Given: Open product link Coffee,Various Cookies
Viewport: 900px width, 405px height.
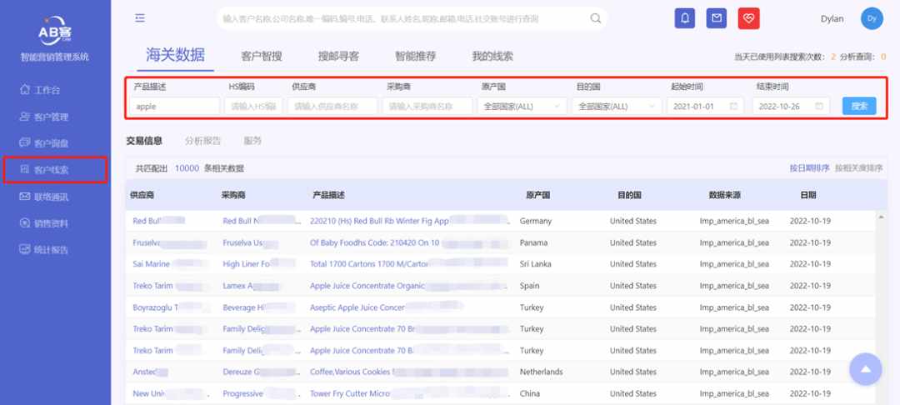Looking at the screenshot, I should pyautogui.click(x=350, y=372).
